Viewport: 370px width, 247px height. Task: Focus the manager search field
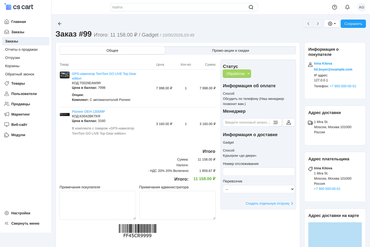pyautogui.click(x=246, y=123)
